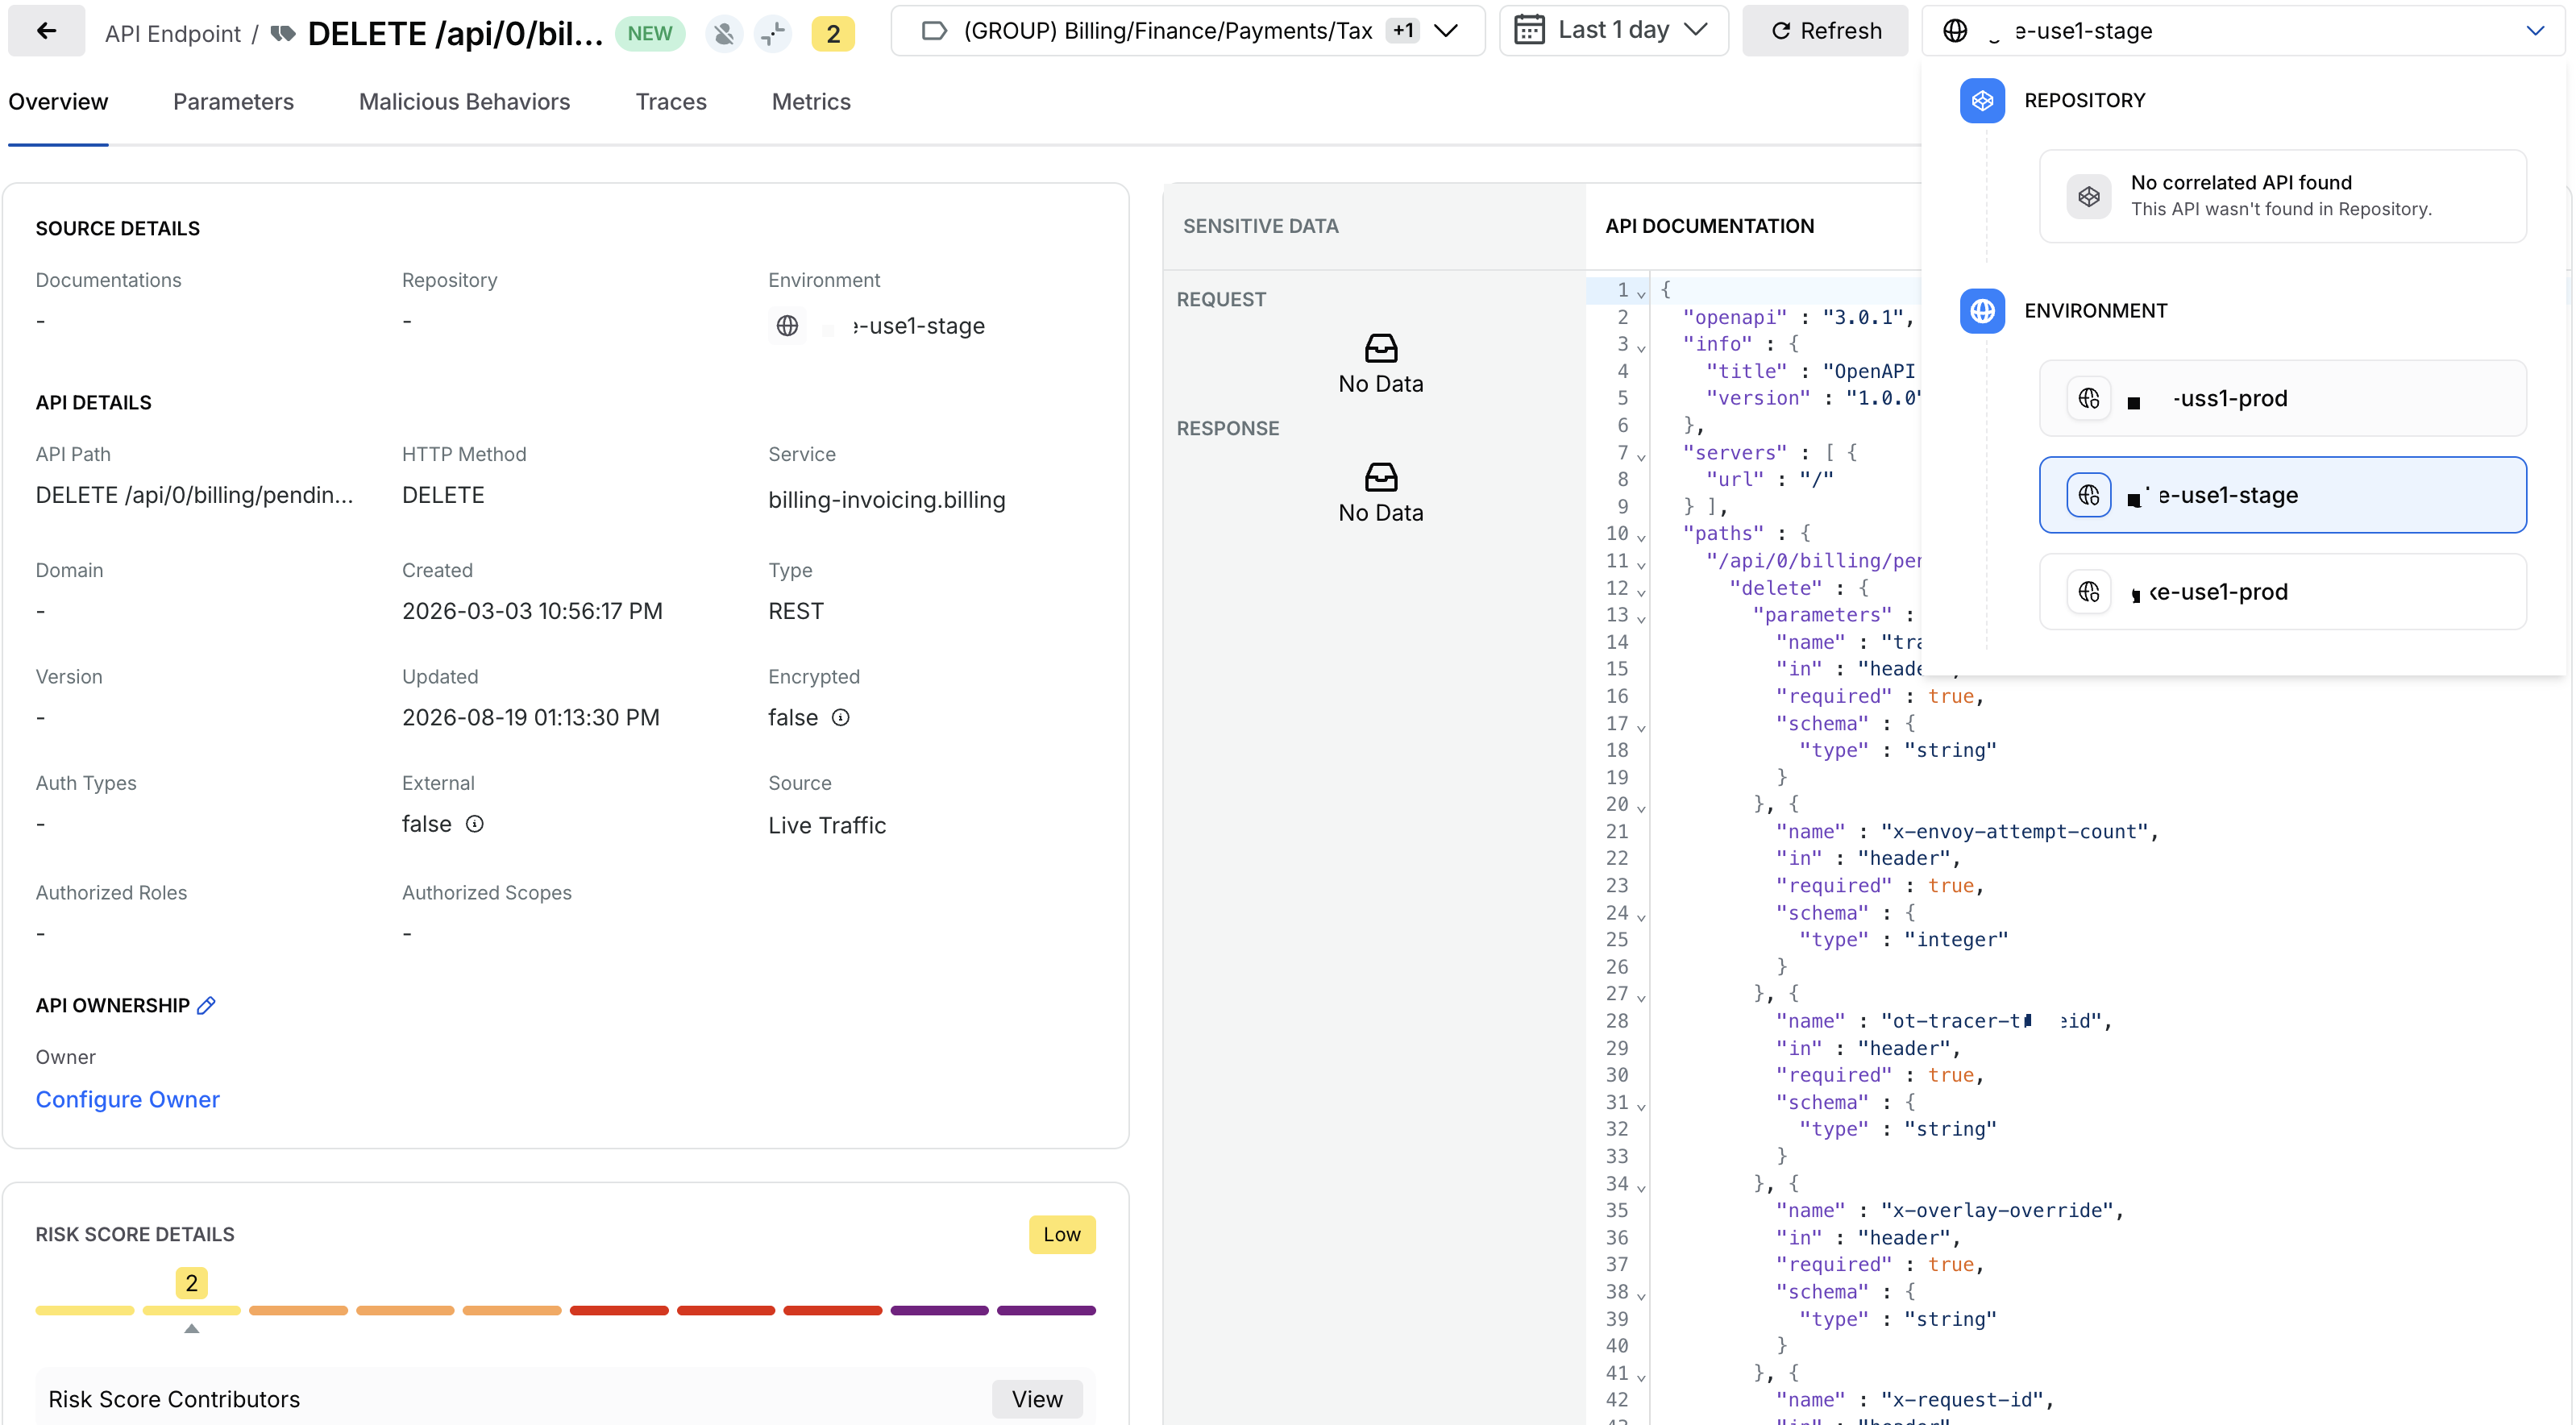Click the tag icon beside the endpoint title

(x=283, y=34)
